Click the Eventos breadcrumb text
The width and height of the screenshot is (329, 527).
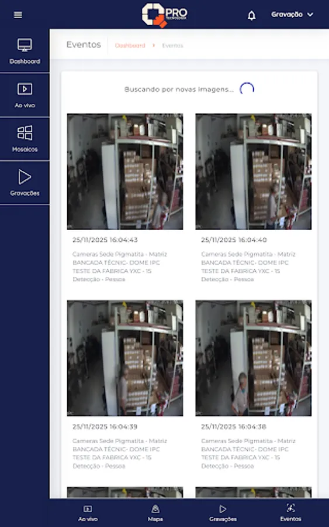pos(172,45)
